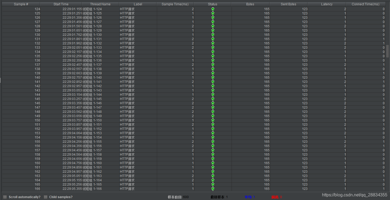This screenshot has height=200, width=390.
Task: Select thread name 线程组 1-153
Action: point(92,133)
